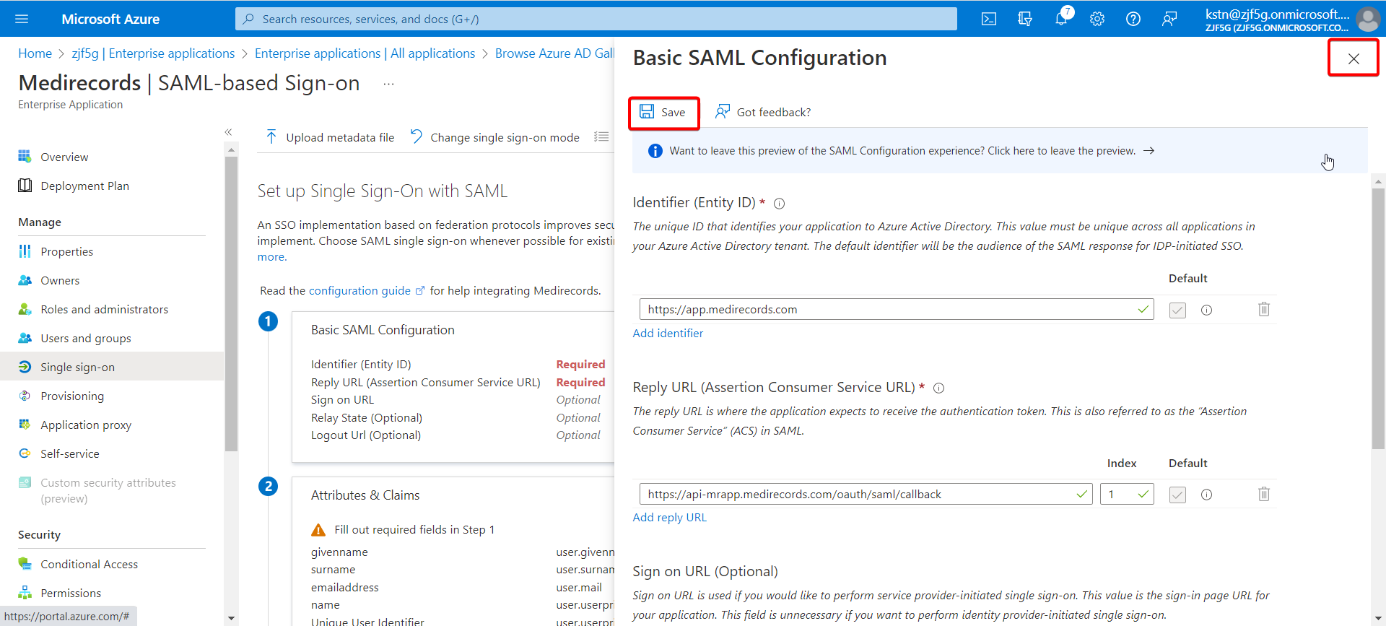Click the list icon after Change single sign-on mode

click(601, 137)
